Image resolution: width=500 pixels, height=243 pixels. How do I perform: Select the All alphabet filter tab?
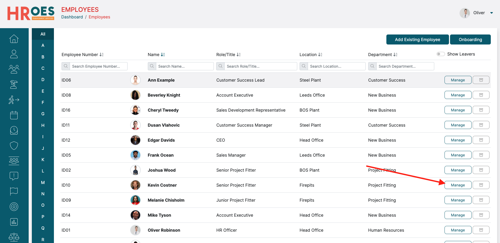[x=43, y=34]
